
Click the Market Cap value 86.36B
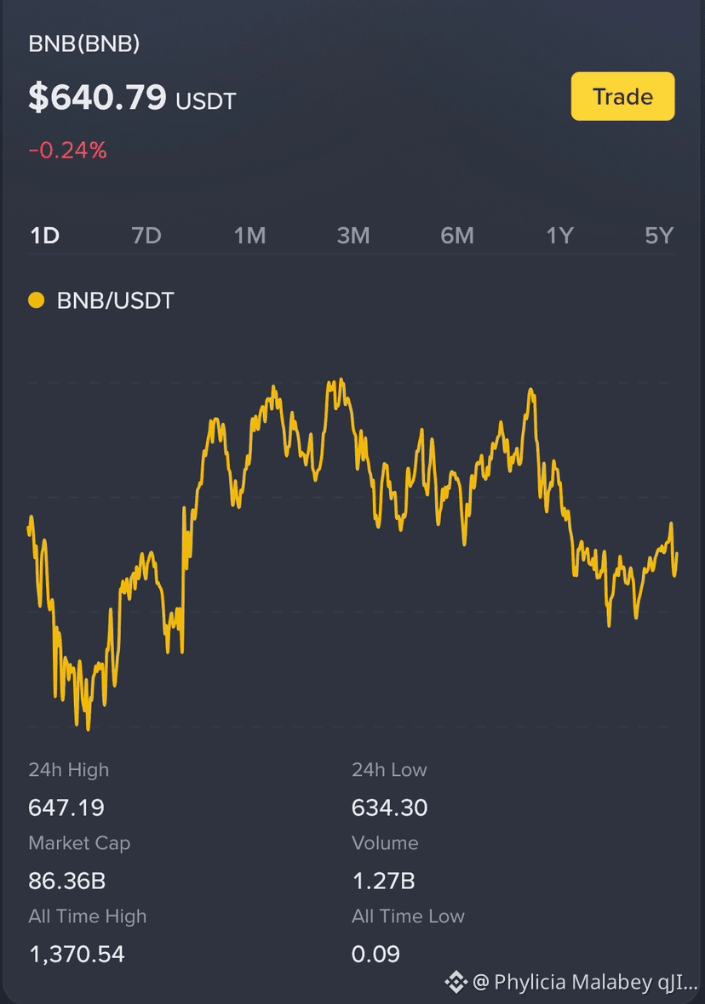pos(66,881)
